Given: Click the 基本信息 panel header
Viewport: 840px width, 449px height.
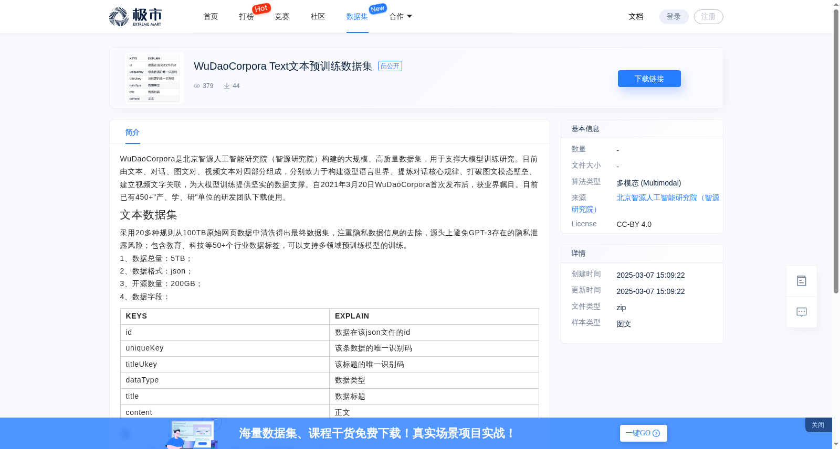Looking at the screenshot, I should click(642, 129).
